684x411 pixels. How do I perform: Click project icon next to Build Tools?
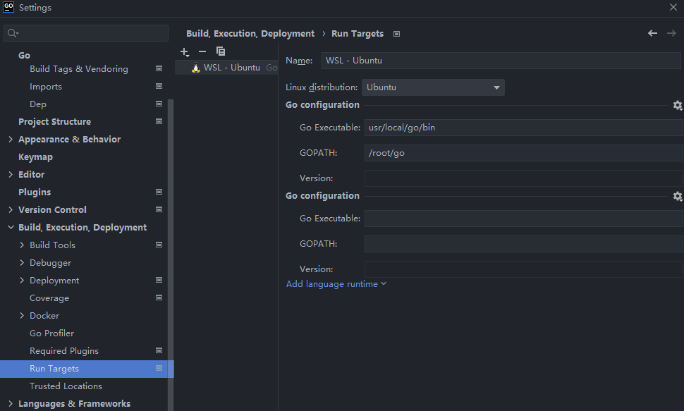(159, 245)
